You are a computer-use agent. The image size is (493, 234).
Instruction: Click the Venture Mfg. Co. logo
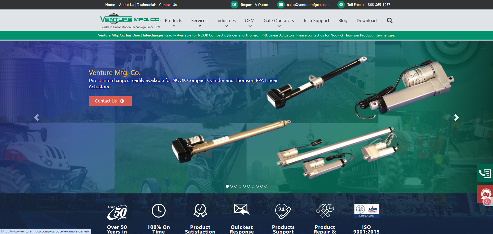(x=130, y=21)
